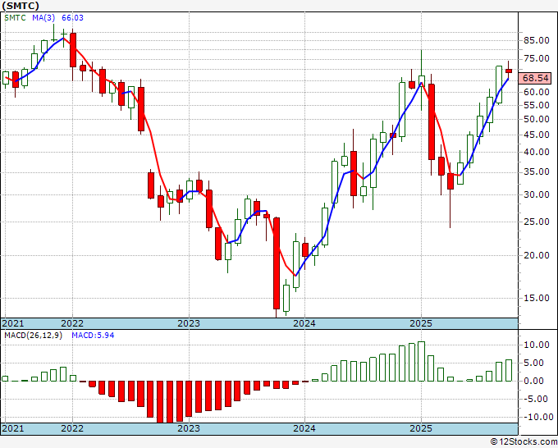Click the -5.00 MACD axis label
Image resolution: width=558 pixels, height=448 pixels.
pos(537,400)
